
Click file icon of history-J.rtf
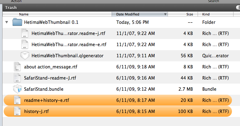pos(17,111)
